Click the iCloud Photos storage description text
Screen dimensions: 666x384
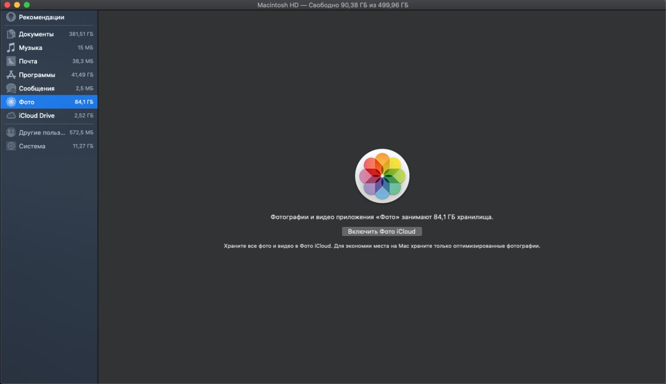[x=382, y=246]
